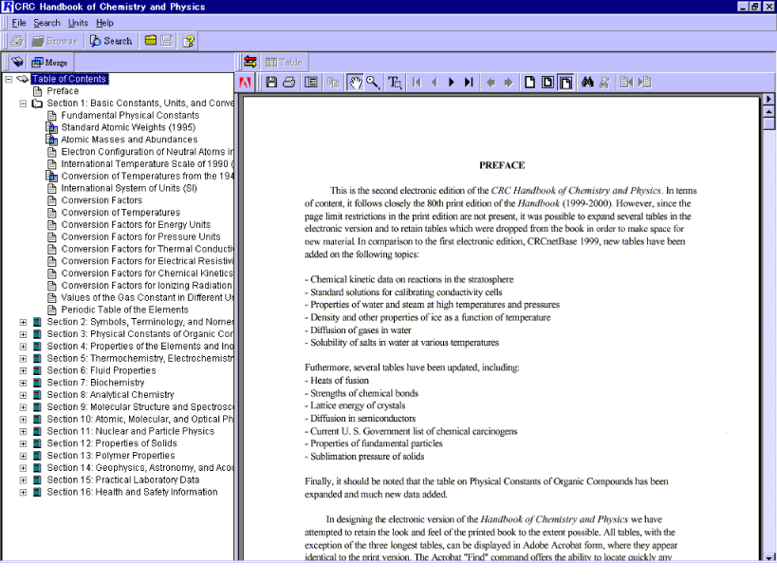Click the Section 14 book icon
Image resolution: width=777 pixels, height=583 pixels.
point(37,468)
